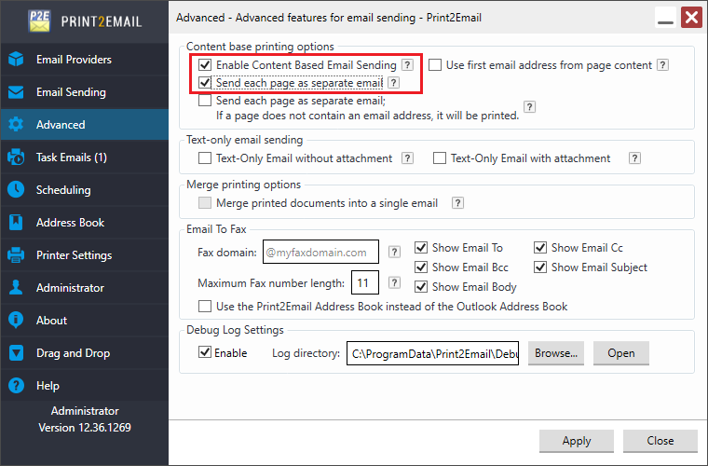Show help for Merge printed documents option

(457, 203)
